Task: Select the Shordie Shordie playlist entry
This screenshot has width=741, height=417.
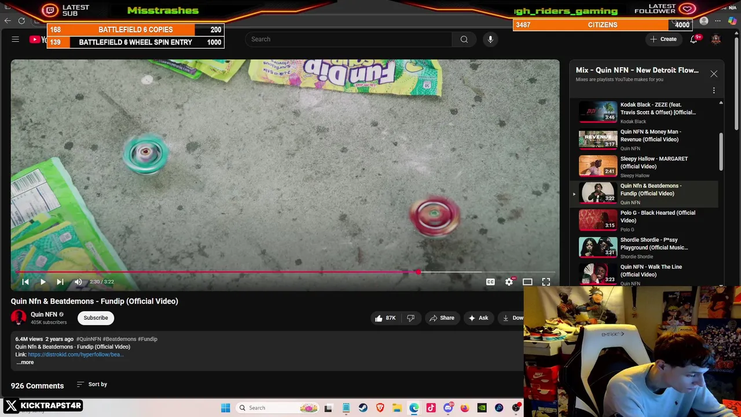Action: (x=643, y=247)
